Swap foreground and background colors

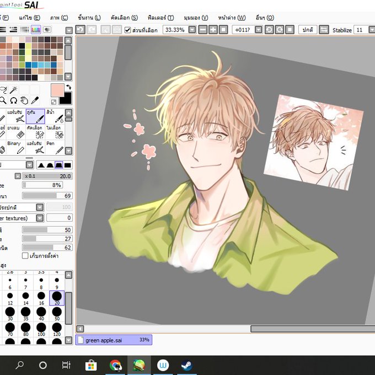68,87
